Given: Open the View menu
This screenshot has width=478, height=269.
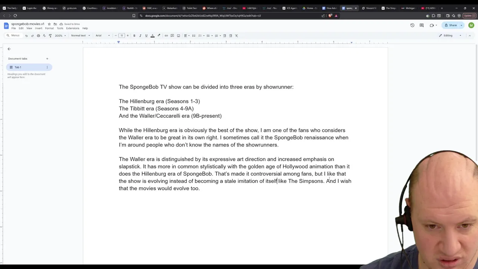Looking at the screenshot, I should [29, 28].
